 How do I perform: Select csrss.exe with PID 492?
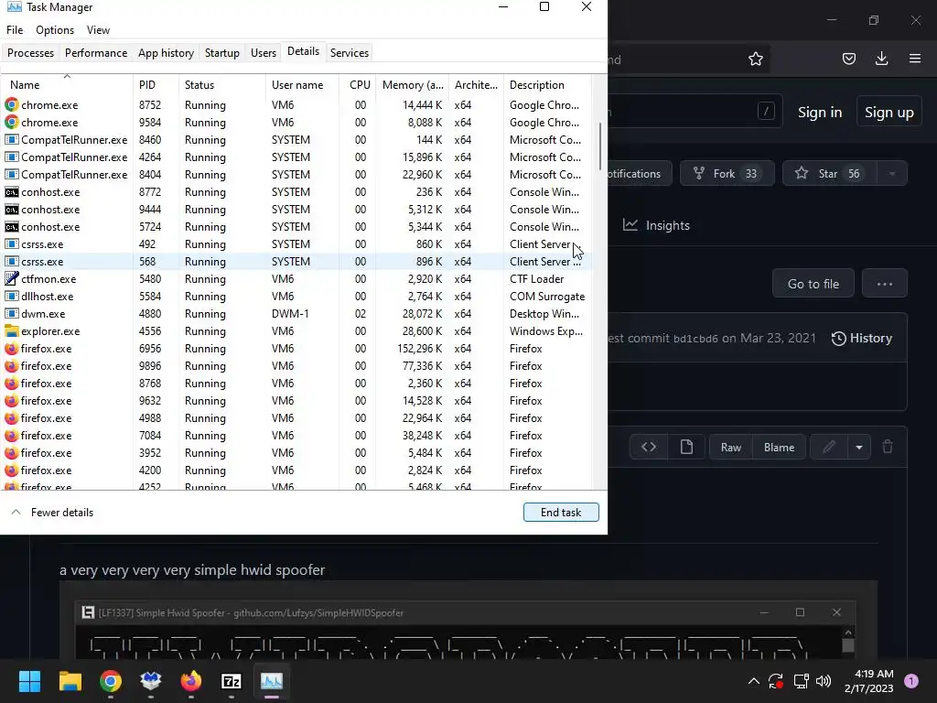pyautogui.click(x=296, y=243)
